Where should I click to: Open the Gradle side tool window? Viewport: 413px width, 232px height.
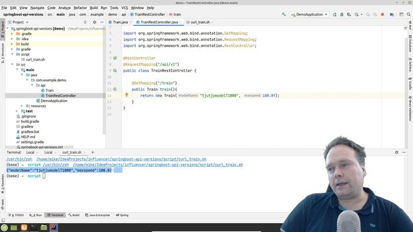click(410, 84)
